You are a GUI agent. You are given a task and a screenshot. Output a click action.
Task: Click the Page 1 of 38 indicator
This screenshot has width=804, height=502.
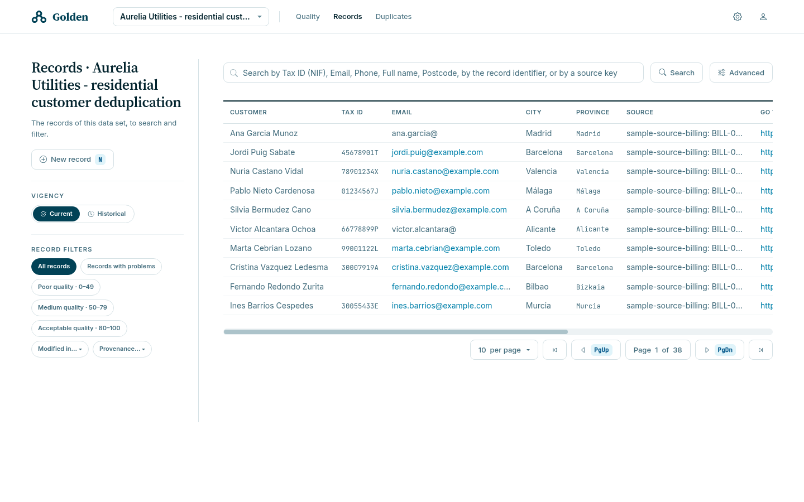[x=658, y=350]
